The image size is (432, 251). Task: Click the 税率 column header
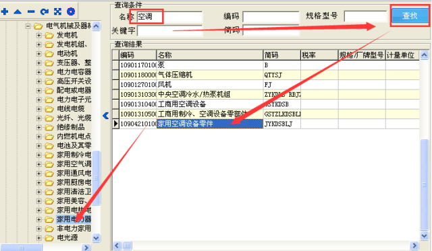319,55
